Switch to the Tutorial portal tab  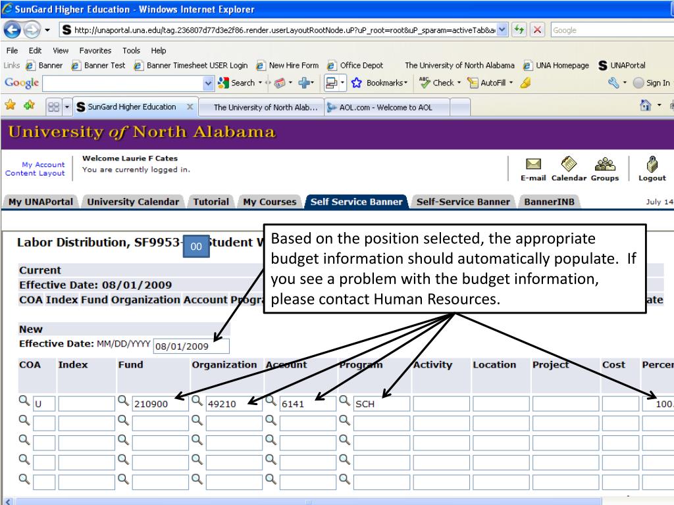point(211,202)
